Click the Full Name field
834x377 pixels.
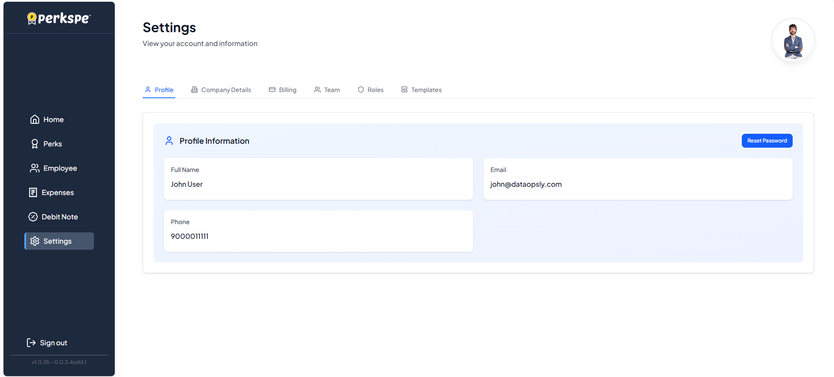pyautogui.click(x=318, y=179)
